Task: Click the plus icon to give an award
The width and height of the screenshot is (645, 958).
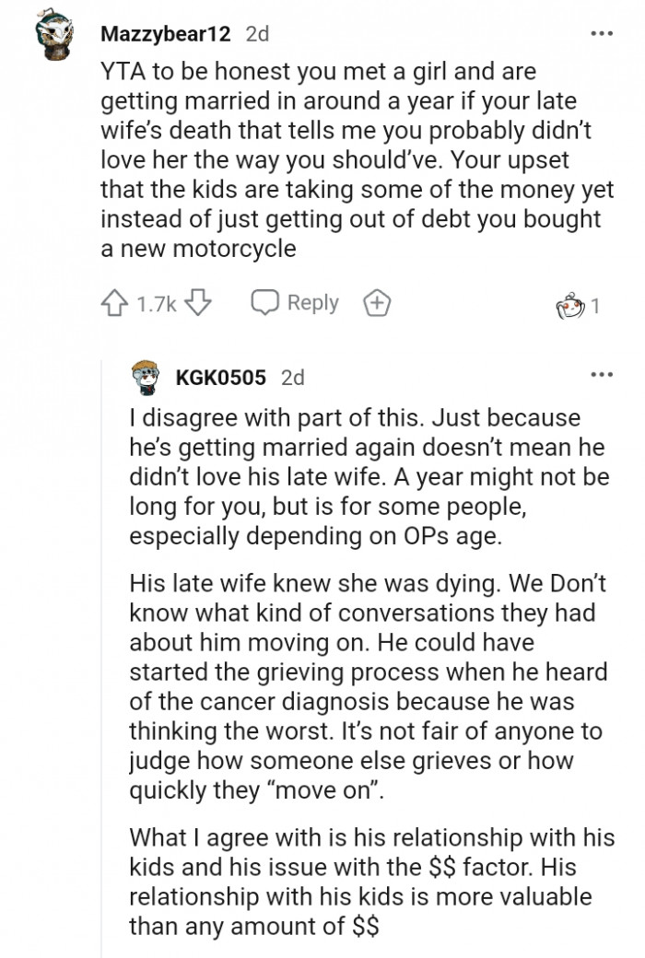Action: click(378, 302)
